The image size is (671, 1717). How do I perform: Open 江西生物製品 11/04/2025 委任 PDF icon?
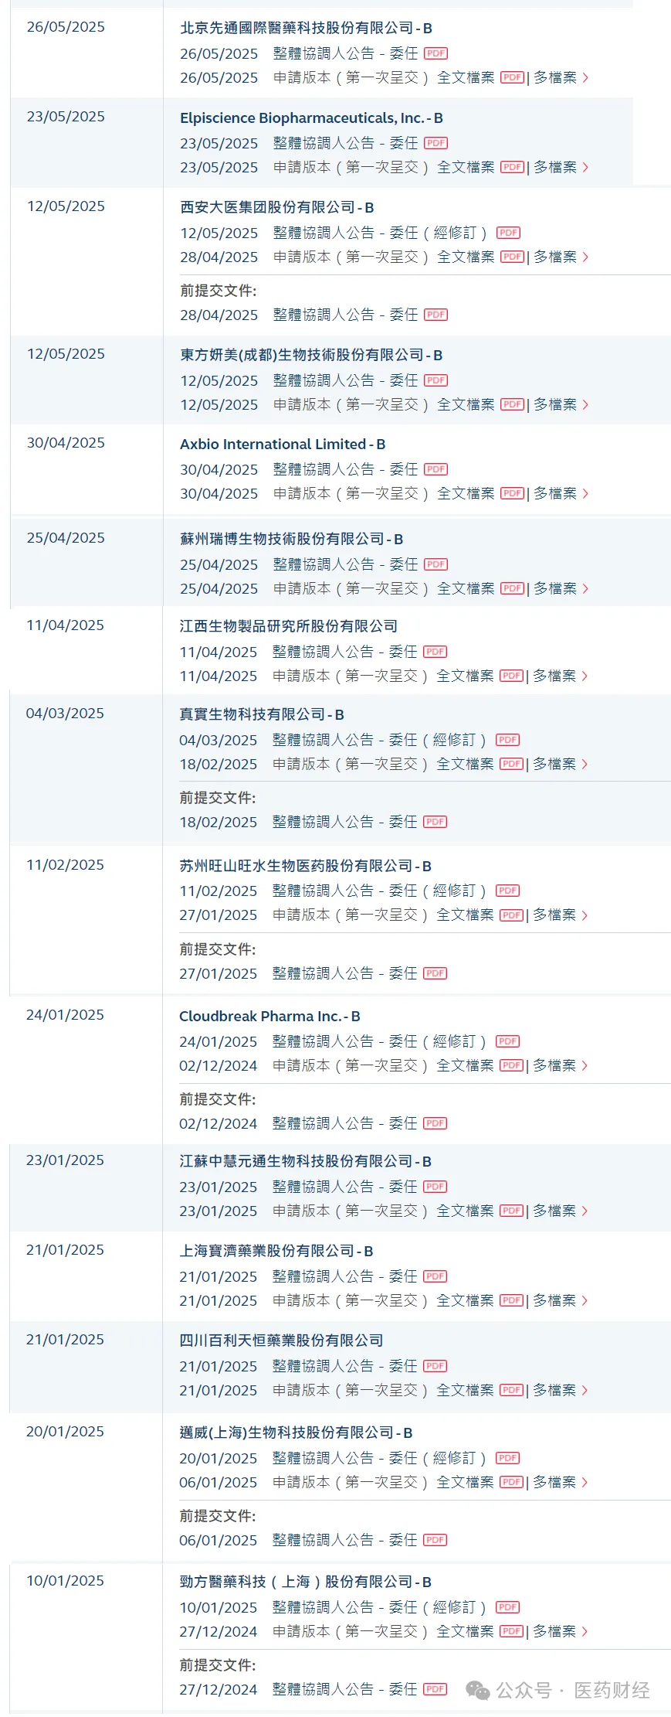tap(435, 652)
